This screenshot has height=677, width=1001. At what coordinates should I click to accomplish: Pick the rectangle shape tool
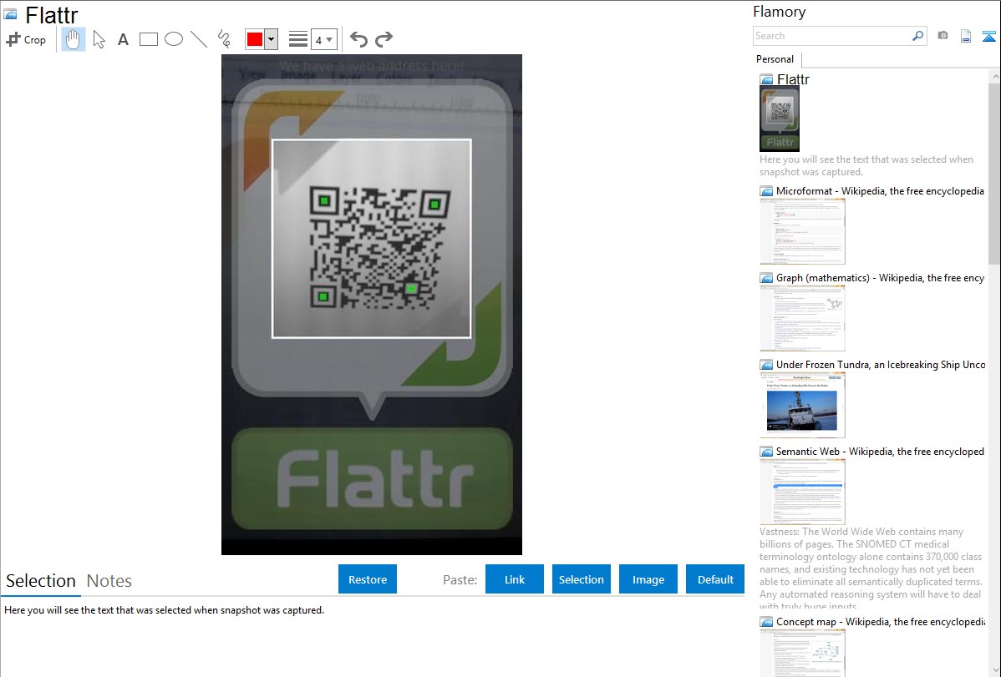coord(148,39)
